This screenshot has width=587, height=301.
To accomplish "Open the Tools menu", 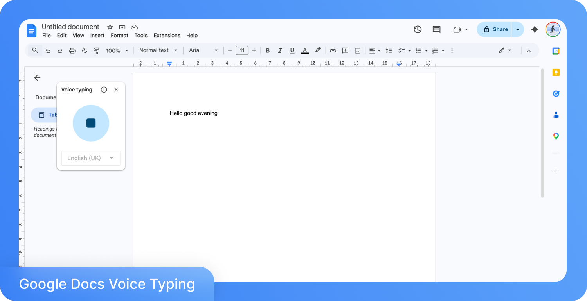I will [x=141, y=35].
